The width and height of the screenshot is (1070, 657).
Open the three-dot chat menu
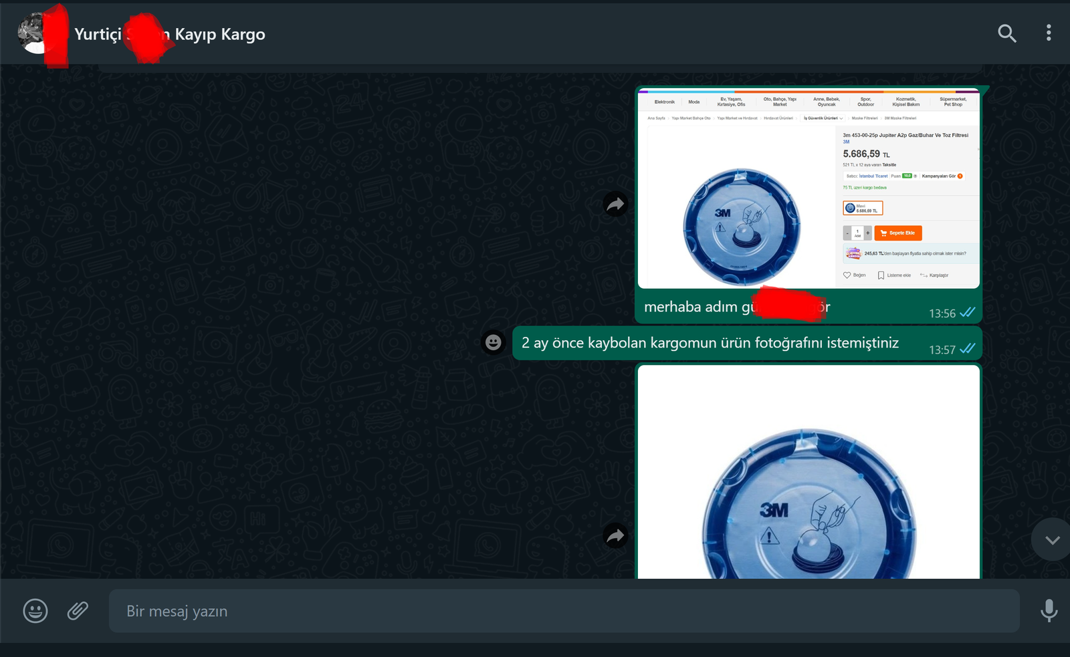pyautogui.click(x=1049, y=33)
